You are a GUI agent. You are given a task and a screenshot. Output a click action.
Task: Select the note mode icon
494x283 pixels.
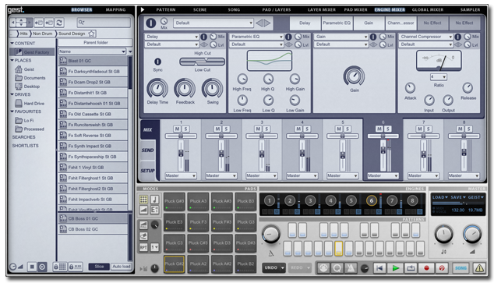(x=154, y=199)
